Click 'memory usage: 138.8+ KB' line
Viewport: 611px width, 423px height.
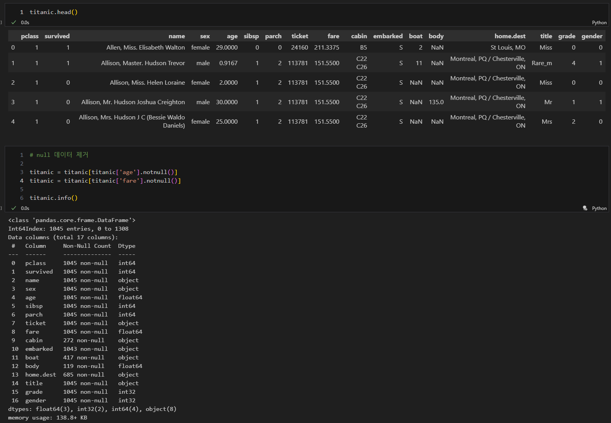(x=48, y=418)
